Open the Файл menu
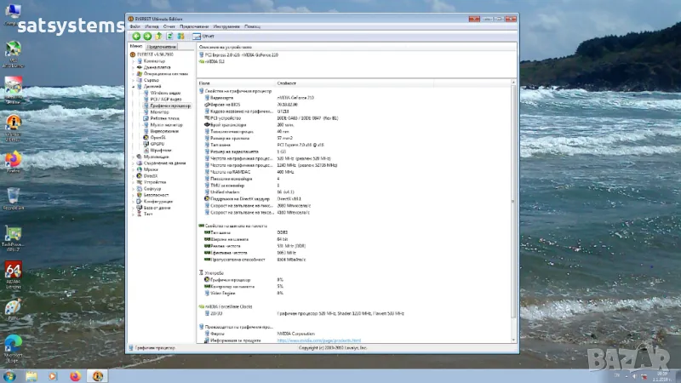Viewport: 681px width, 383px height. click(135, 26)
